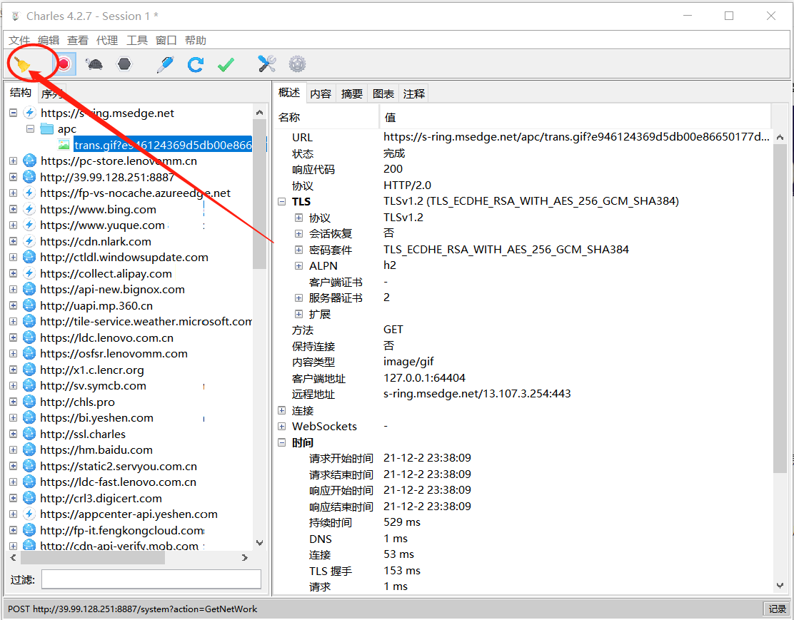Click the 过滤 filter input field
The height and width of the screenshot is (620, 794).
pos(151,579)
